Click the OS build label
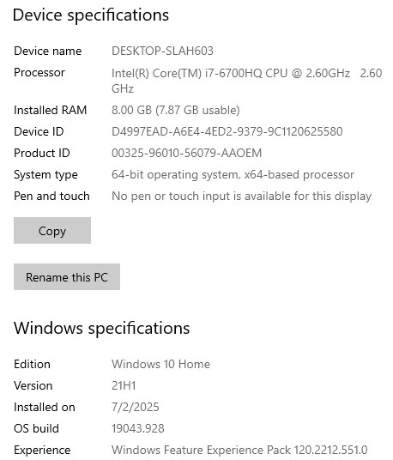Viewport: 393px width, 460px height. pyautogui.click(x=36, y=428)
